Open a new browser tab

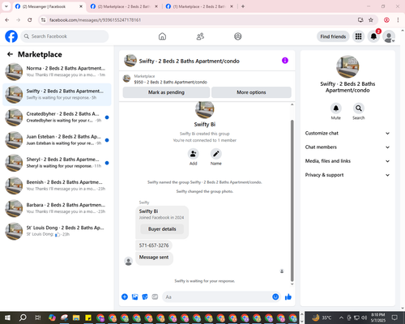coord(243,6)
